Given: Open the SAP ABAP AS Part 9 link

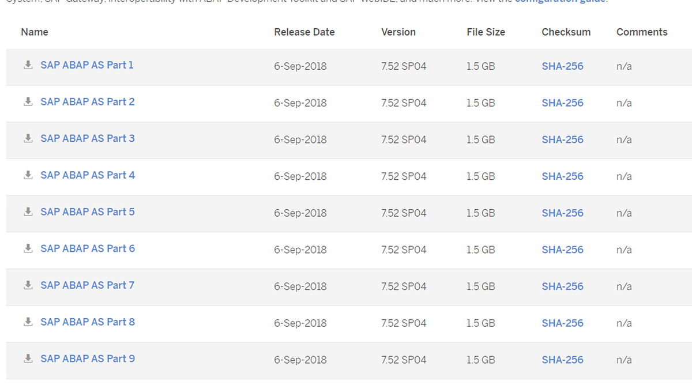Looking at the screenshot, I should click(x=87, y=358).
